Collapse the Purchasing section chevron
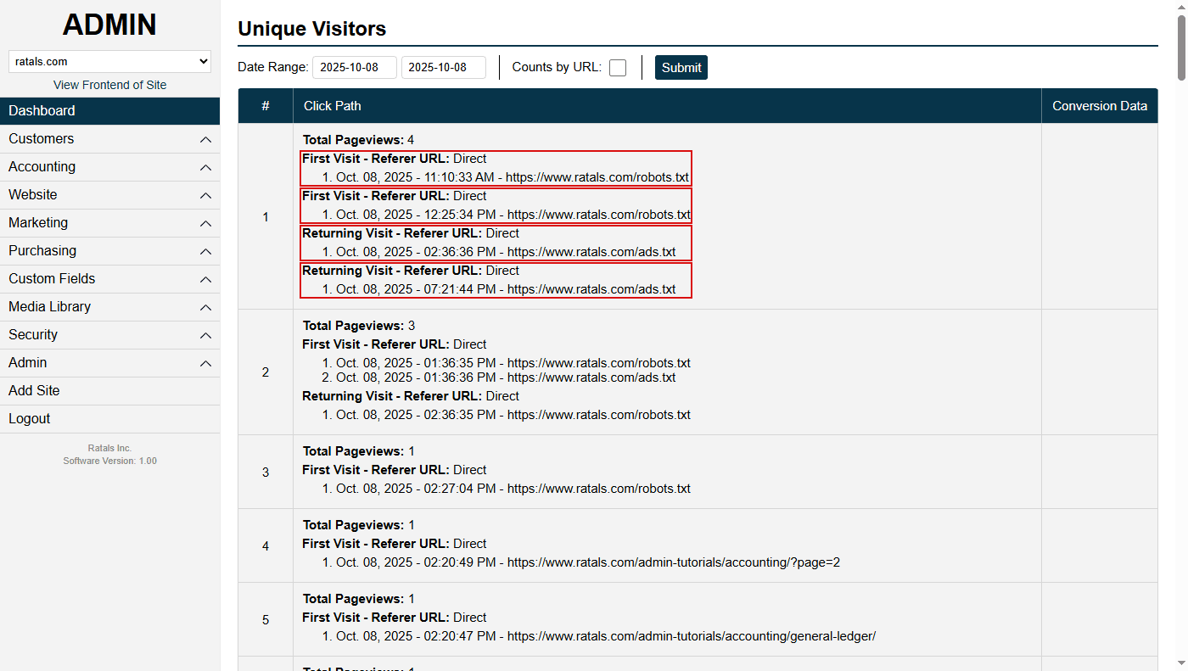Image resolution: width=1188 pixels, height=671 pixels. (x=205, y=251)
